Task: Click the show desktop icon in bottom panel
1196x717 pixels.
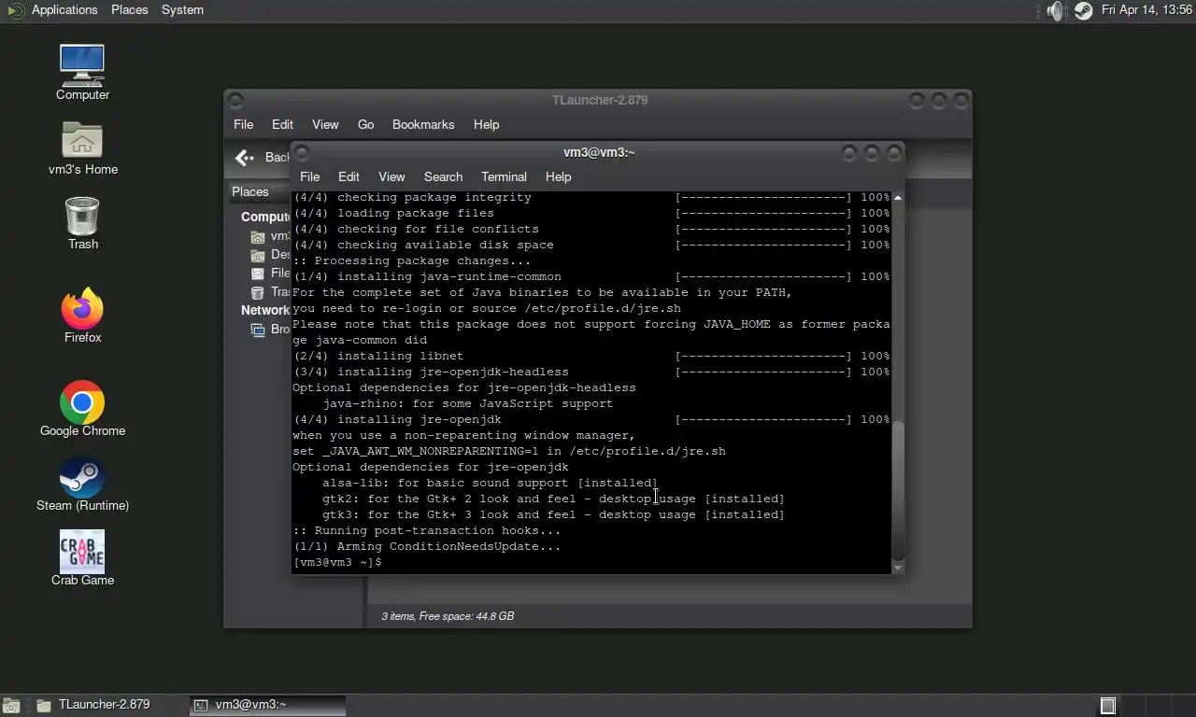Action: [10, 706]
